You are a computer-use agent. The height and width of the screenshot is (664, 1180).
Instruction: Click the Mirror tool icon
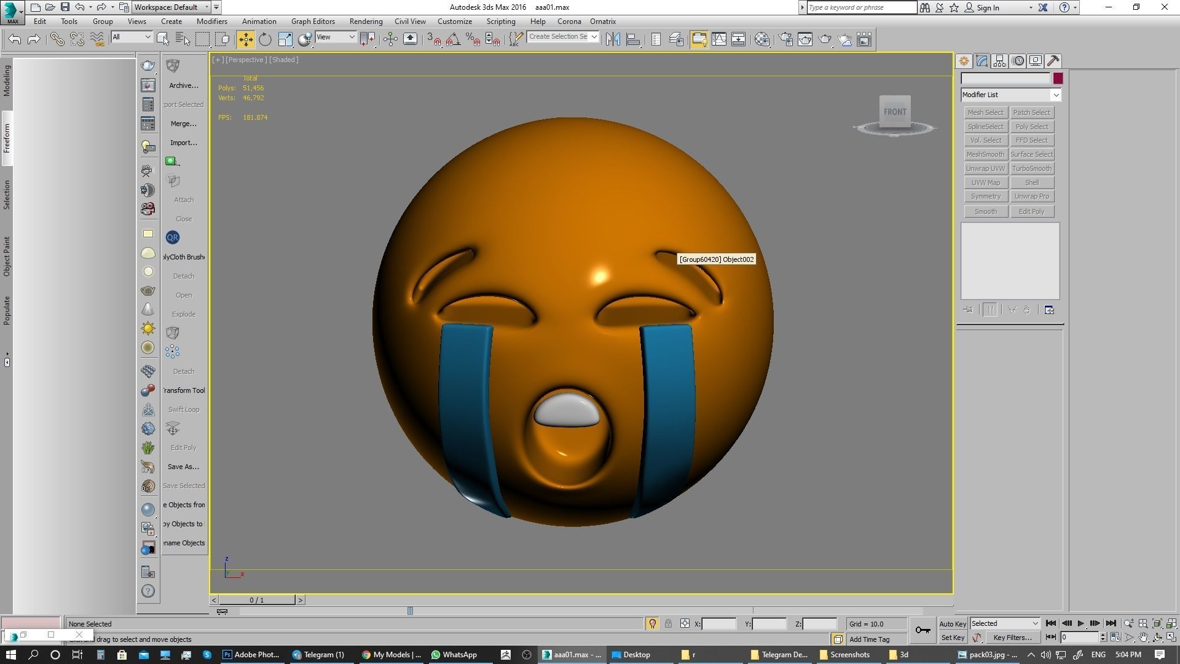pos(613,39)
